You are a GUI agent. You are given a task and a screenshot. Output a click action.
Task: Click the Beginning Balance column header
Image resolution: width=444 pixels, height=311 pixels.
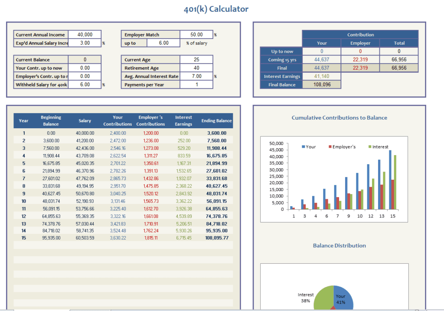pyautogui.click(x=51, y=120)
